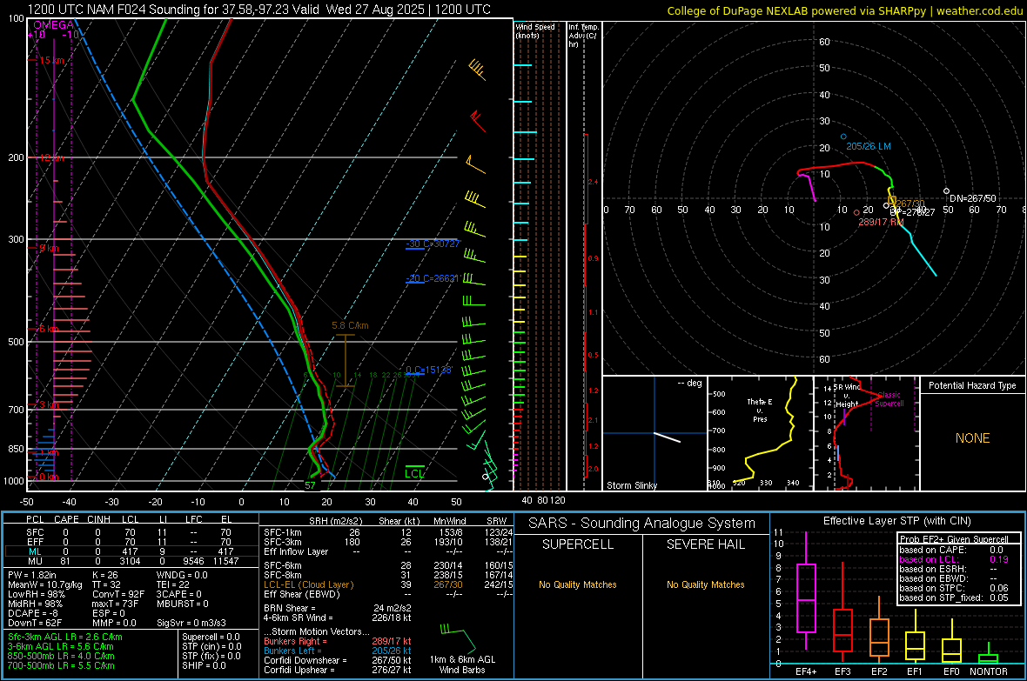Click 'SARS - Sounding Analogue System' heading
The height and width of the screenshot is (681, 1027).
[x=641, y=524]
